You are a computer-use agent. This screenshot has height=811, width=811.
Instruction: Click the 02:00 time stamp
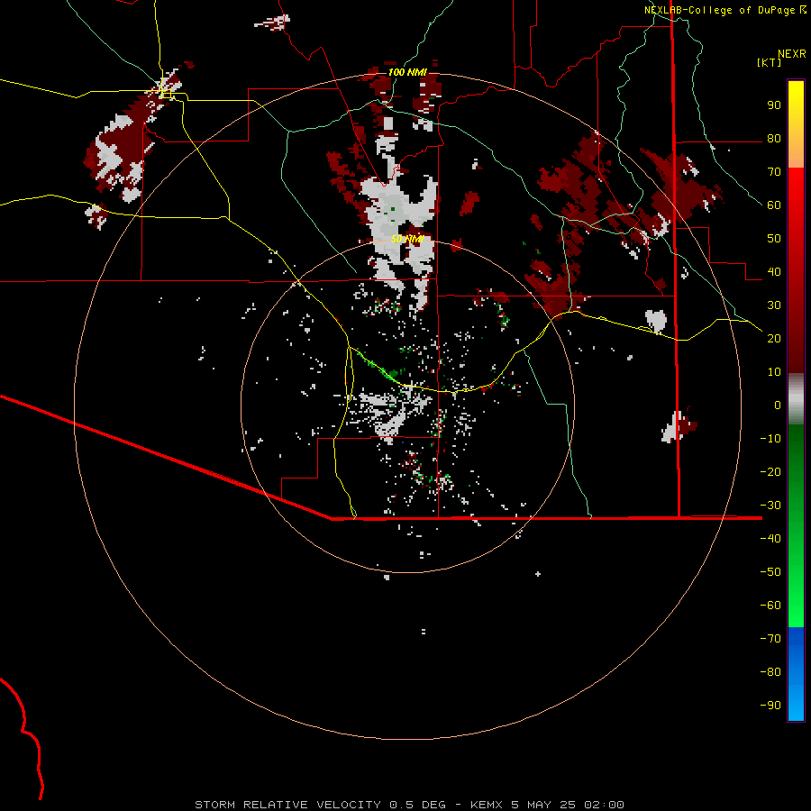(x=604, y=805)
